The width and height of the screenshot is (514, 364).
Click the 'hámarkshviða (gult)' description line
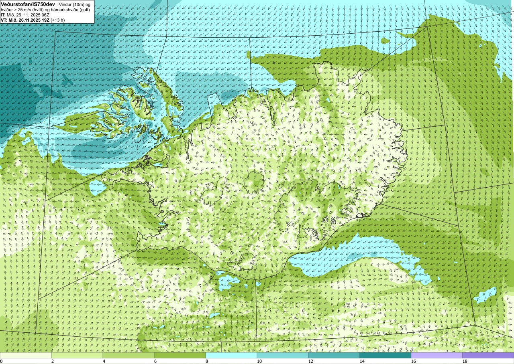point(71,9)
